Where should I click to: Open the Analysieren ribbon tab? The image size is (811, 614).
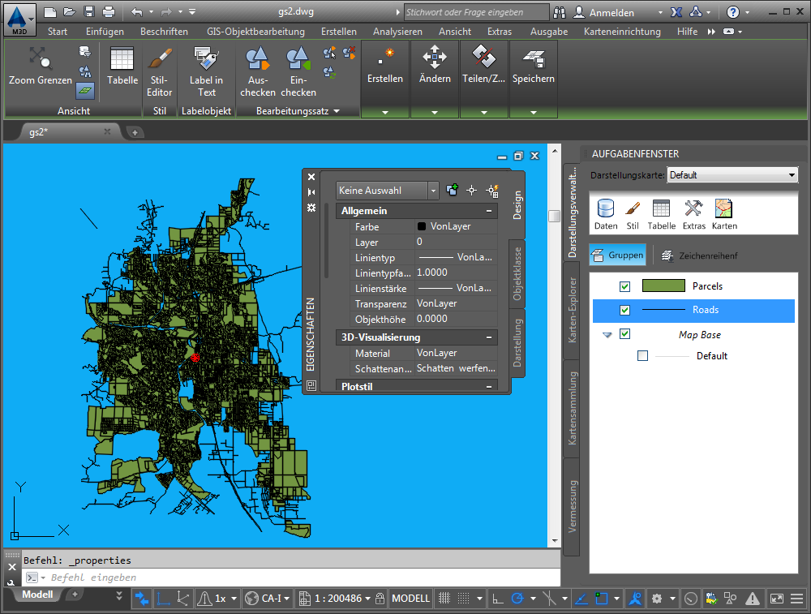(x=397, y=32)
